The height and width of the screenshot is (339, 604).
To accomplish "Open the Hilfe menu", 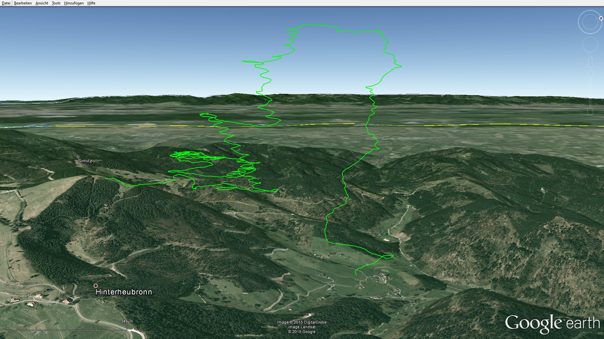I will click(x=91, y=3).
